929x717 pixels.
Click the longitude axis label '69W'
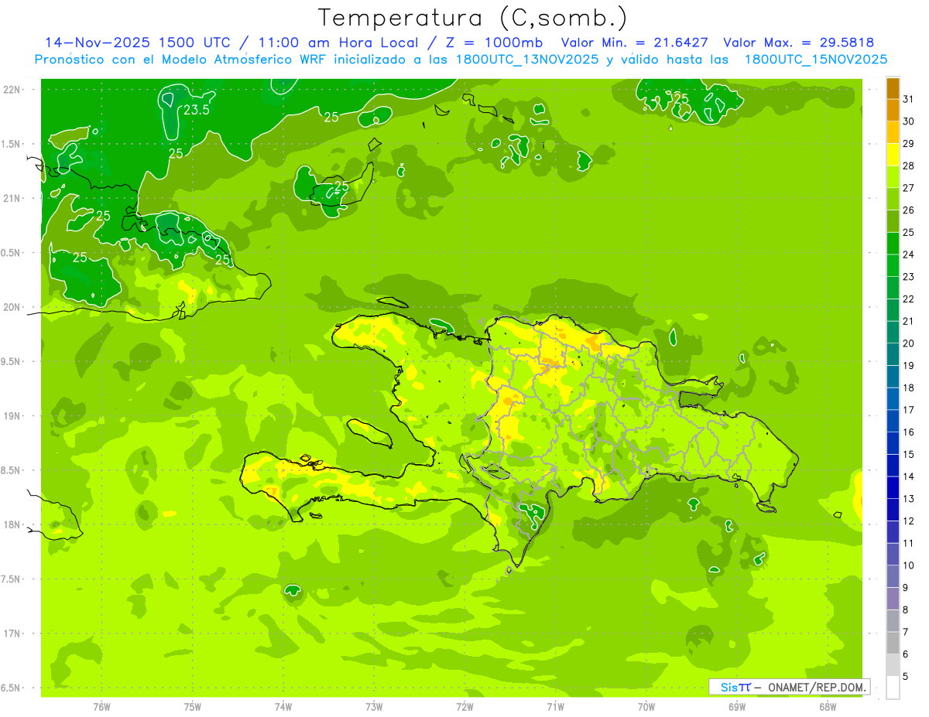(x=737, y=707)
